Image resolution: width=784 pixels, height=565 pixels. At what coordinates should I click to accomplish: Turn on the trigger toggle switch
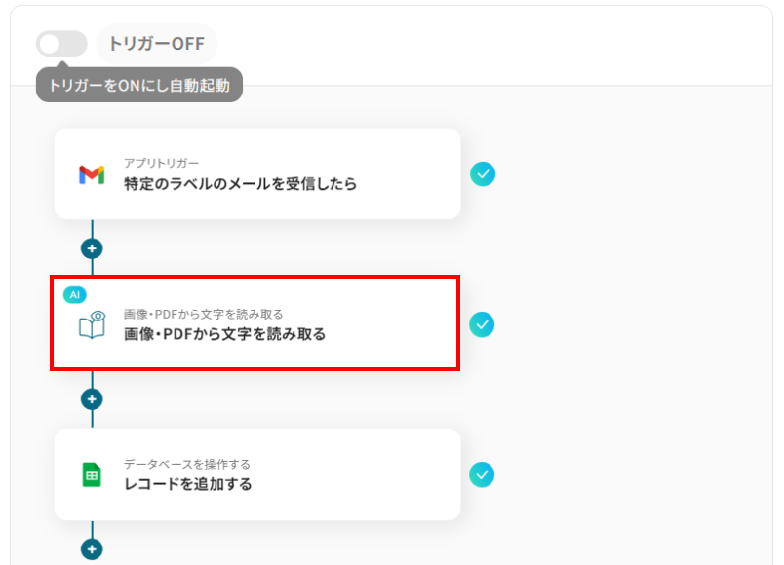[61, 44]
